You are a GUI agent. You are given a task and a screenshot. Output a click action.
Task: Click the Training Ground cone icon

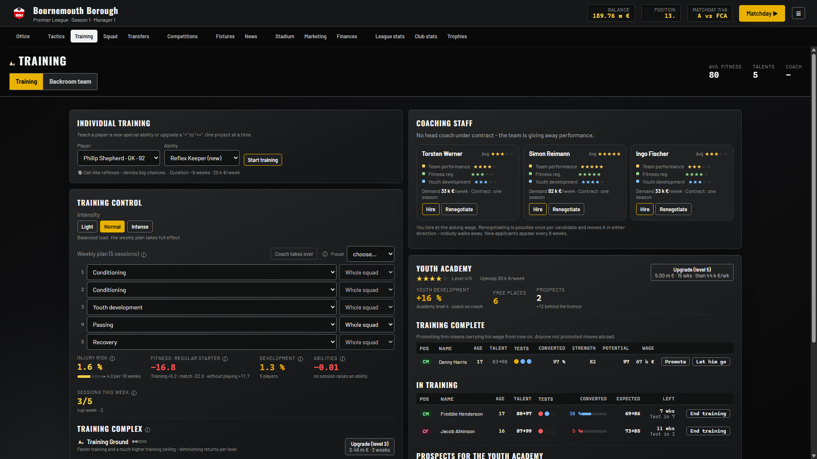point(81,442)
